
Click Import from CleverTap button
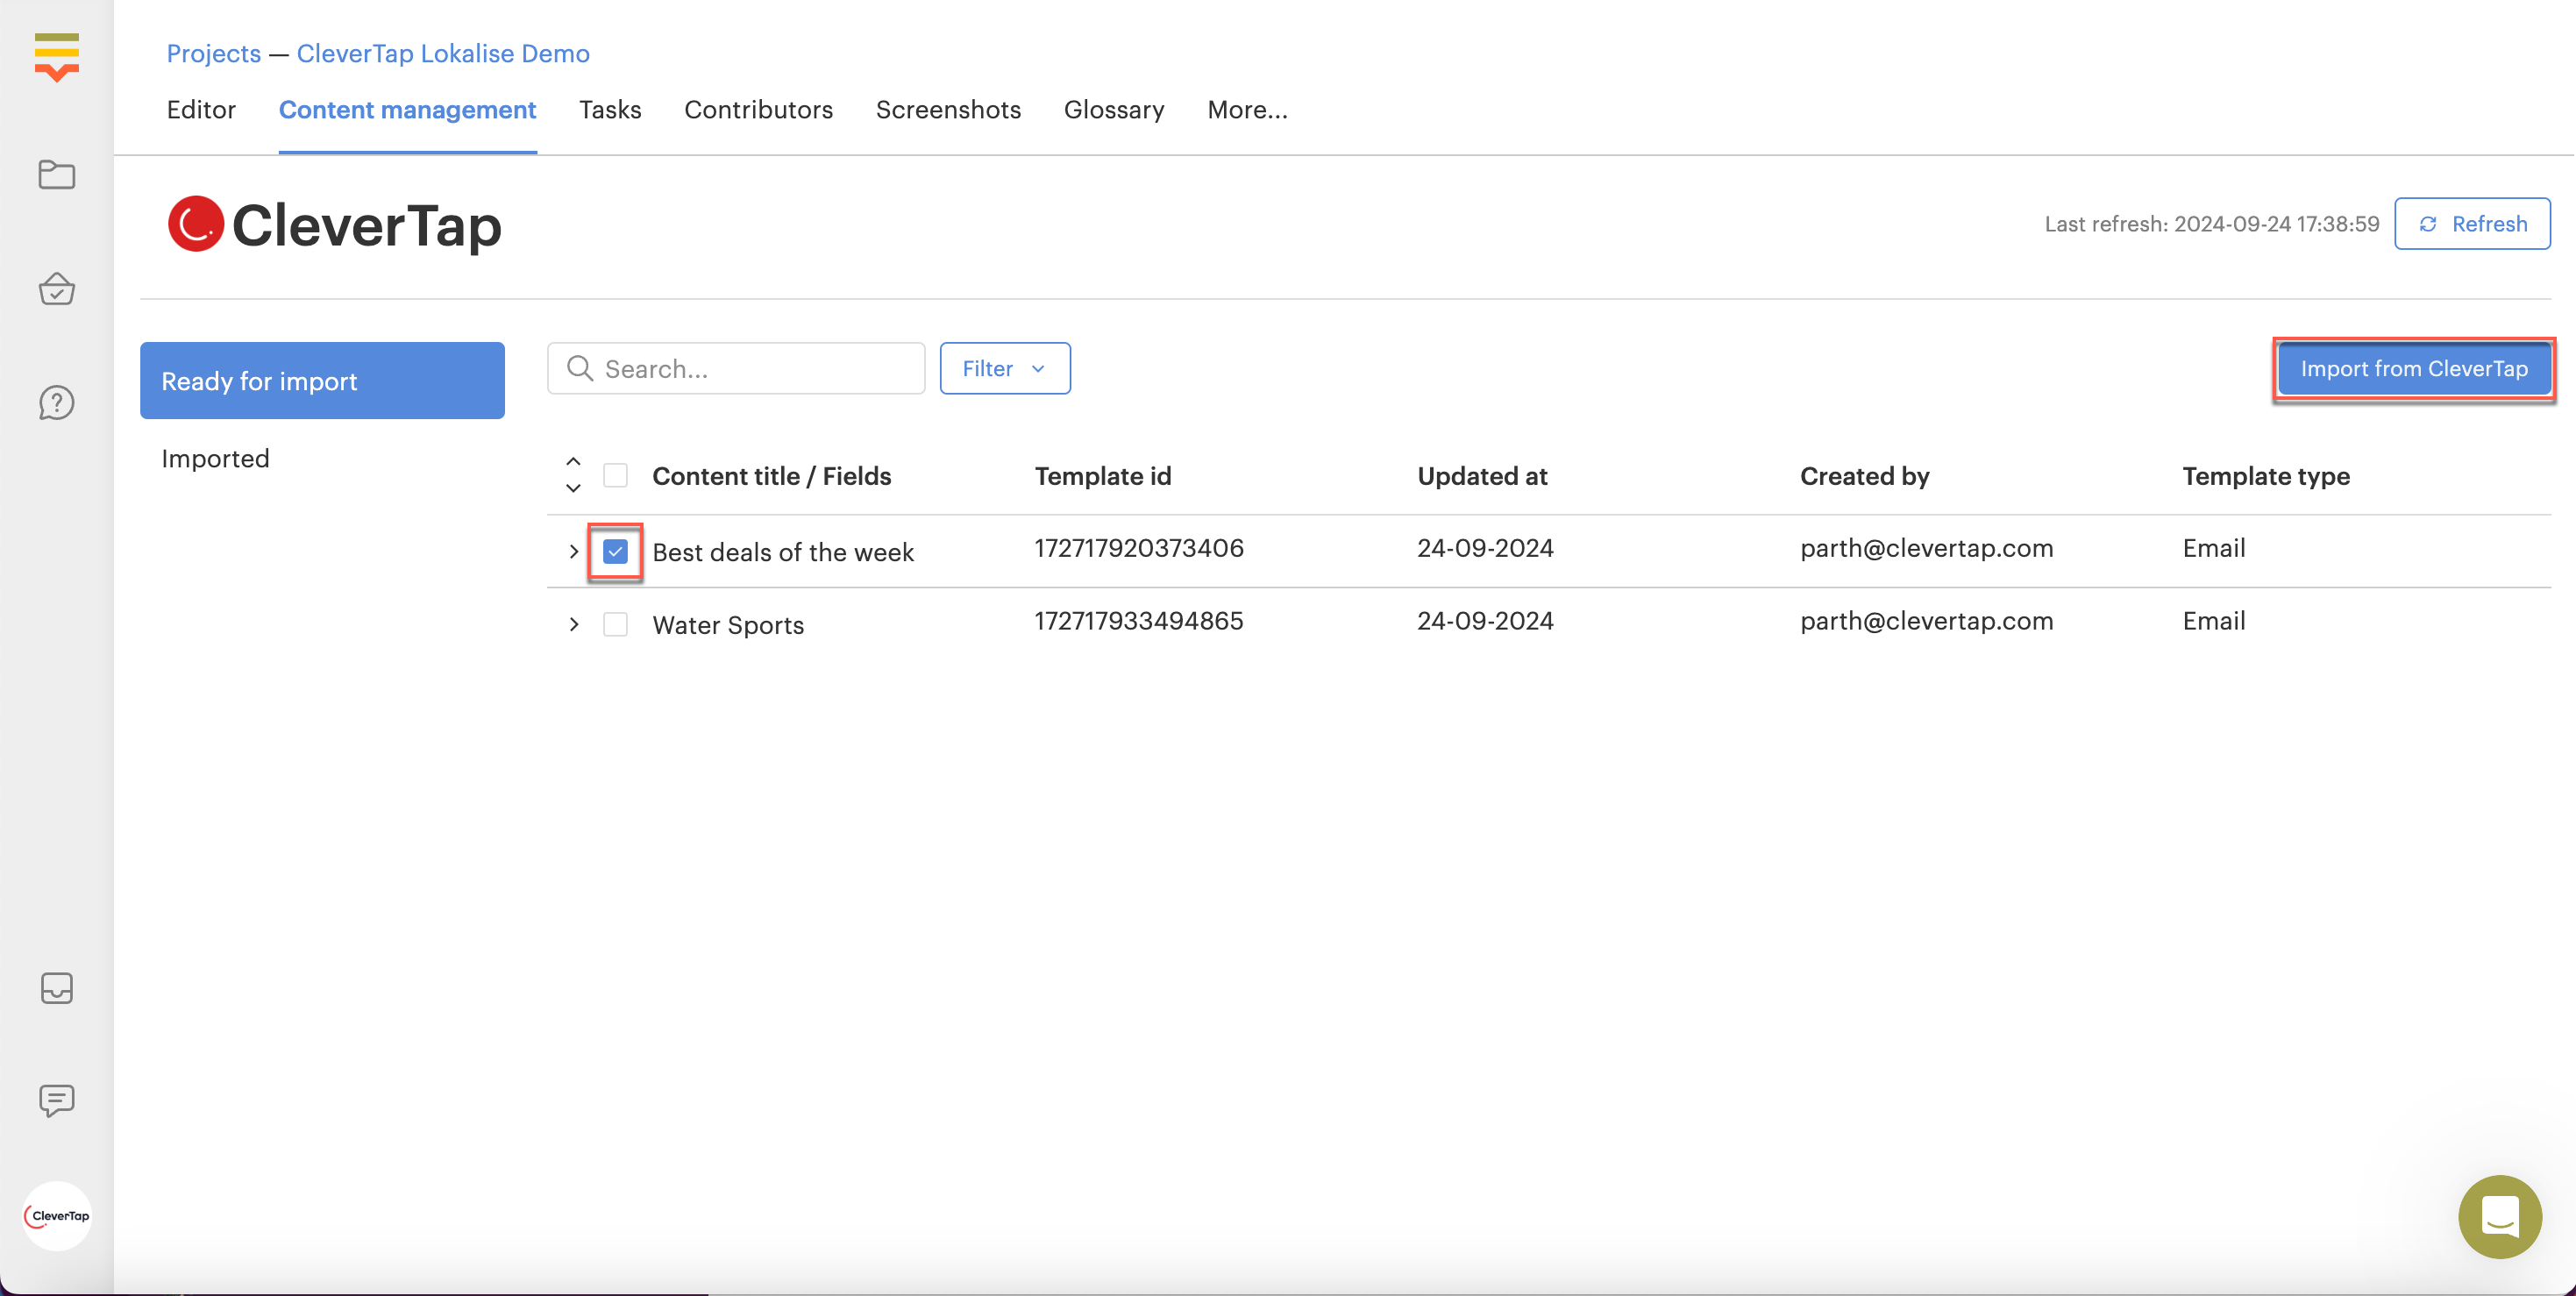click(2413, 368)
